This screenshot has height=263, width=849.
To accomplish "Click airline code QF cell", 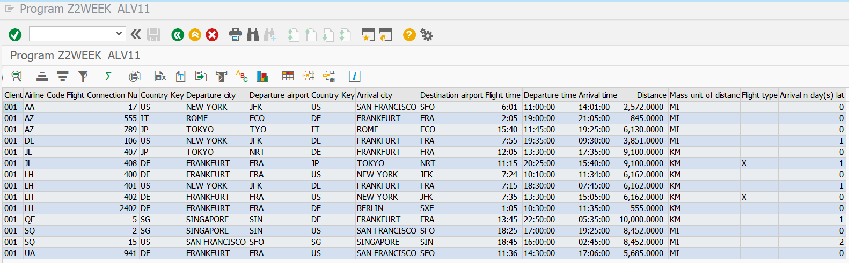I will [x=44, y=220].
